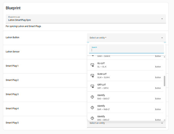
Task: Click the entity list scrollbar thumb
Action: [164, 81]
